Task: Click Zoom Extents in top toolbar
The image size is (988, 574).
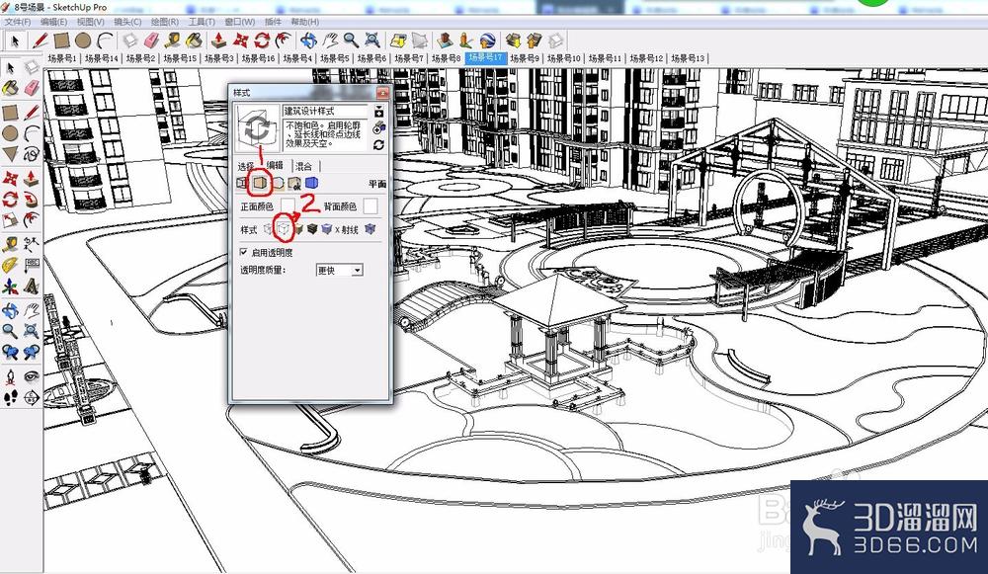Action: tap(372, 41)
